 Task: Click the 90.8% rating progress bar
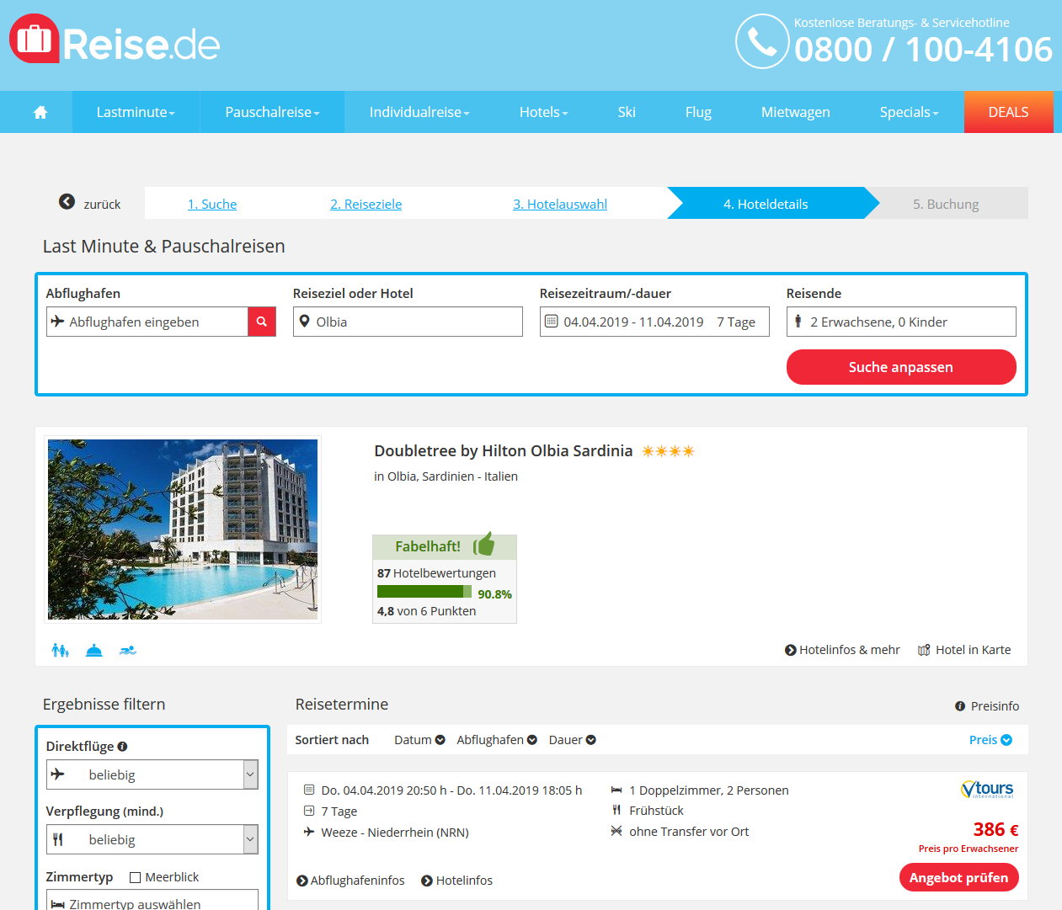tap(424, 592)
